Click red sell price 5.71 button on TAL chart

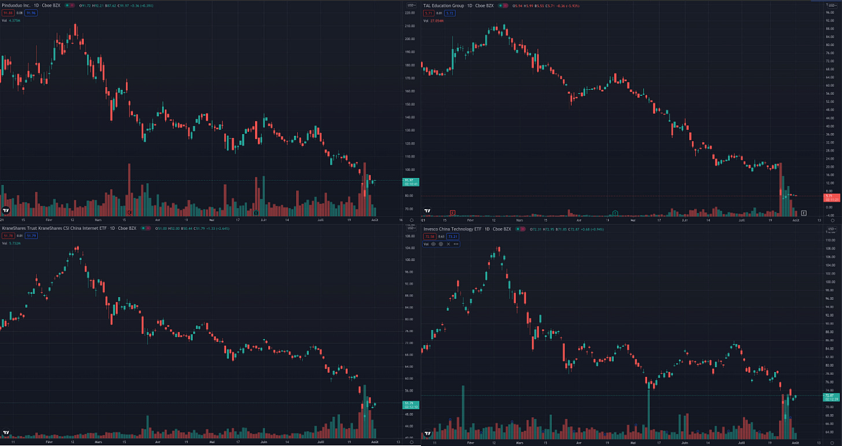429,13
